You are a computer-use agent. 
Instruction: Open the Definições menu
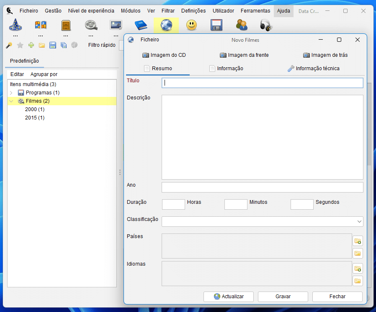point(193,11)
